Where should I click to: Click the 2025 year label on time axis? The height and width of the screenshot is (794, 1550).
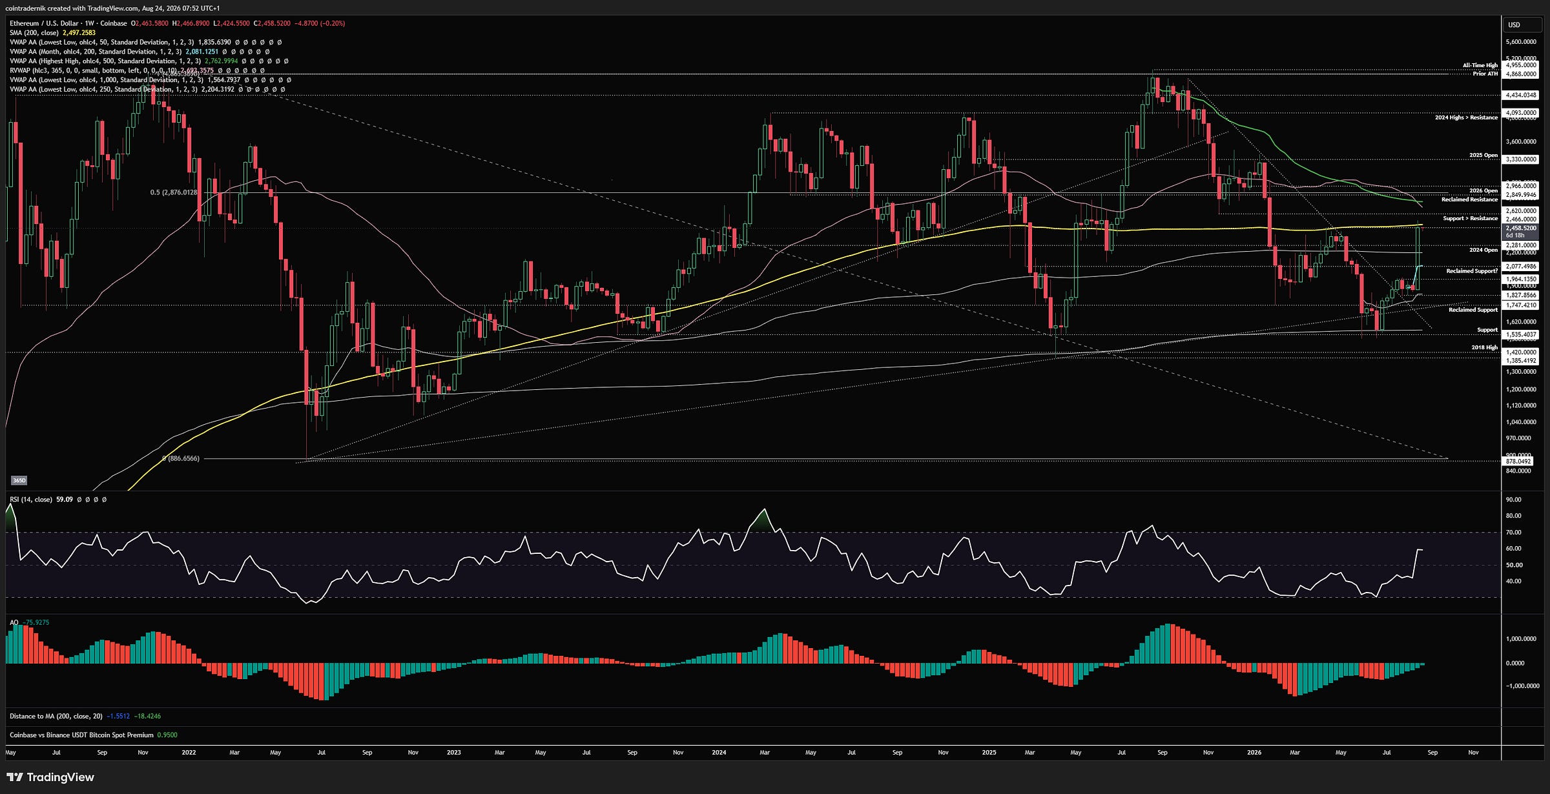[x=989, y=753]
